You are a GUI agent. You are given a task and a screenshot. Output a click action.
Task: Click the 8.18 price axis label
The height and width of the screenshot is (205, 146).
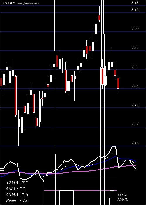[135, 3]
